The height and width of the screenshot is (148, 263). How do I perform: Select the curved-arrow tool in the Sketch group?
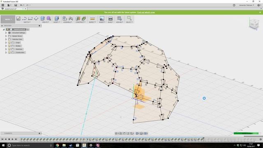(x=24, y=18)
